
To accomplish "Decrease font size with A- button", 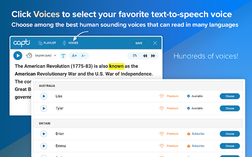I will coord(83,56).
